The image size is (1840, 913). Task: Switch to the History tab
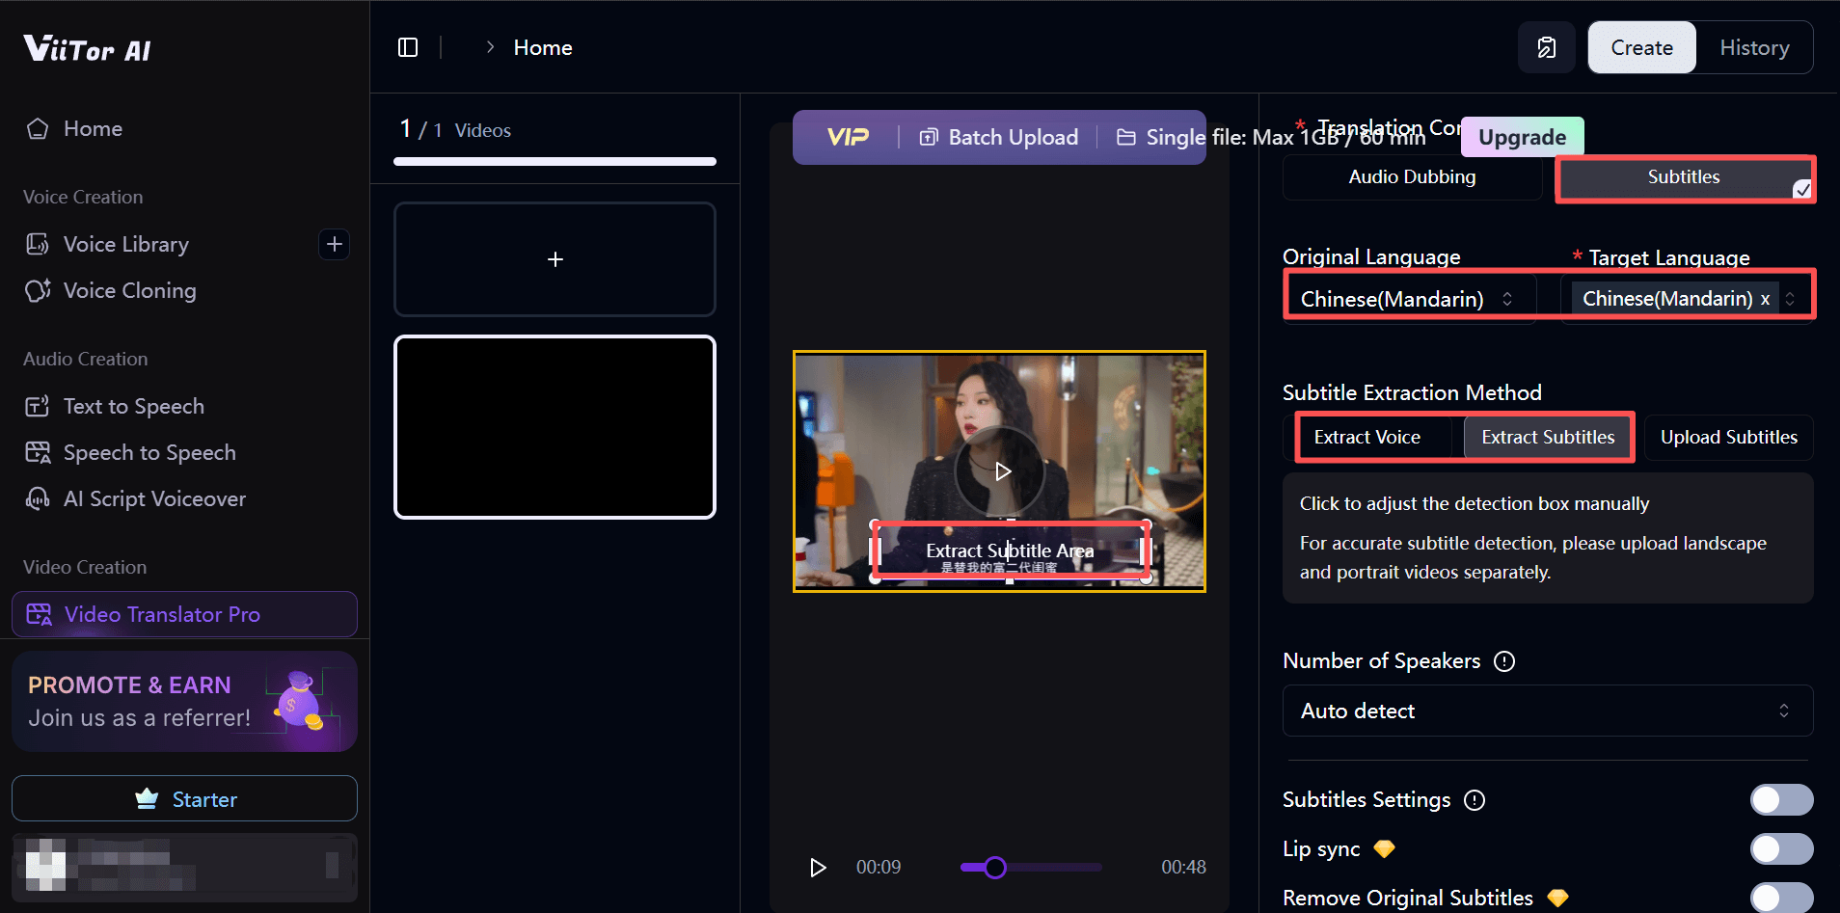1753,47
